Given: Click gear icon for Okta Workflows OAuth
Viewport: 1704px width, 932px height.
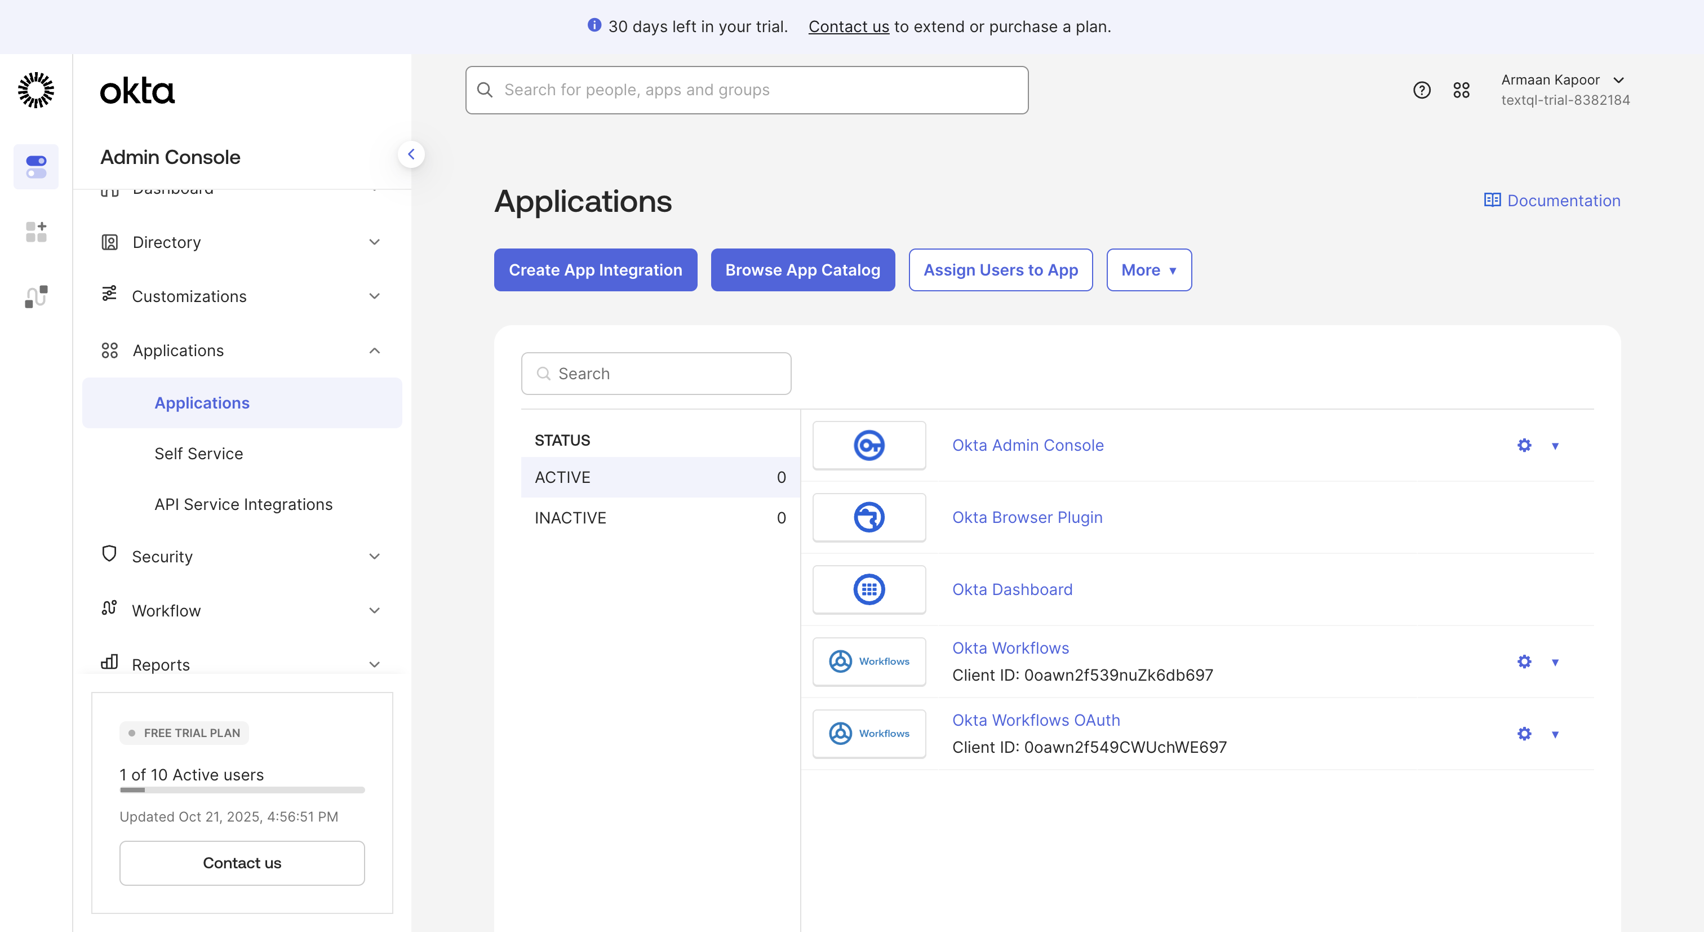Looking at the screenshot, I should [x=1524, y=734].
